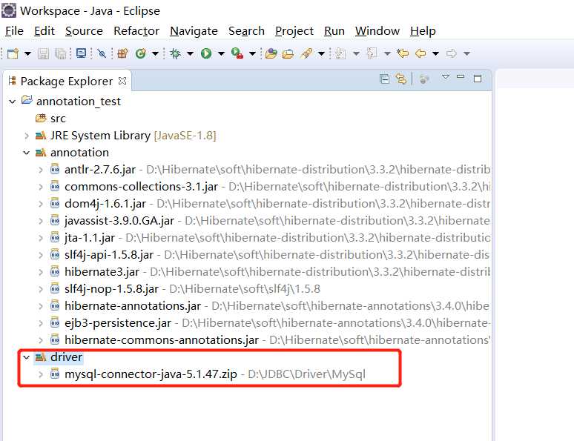
Task: Open the Source menu
Action: [84, 31]
